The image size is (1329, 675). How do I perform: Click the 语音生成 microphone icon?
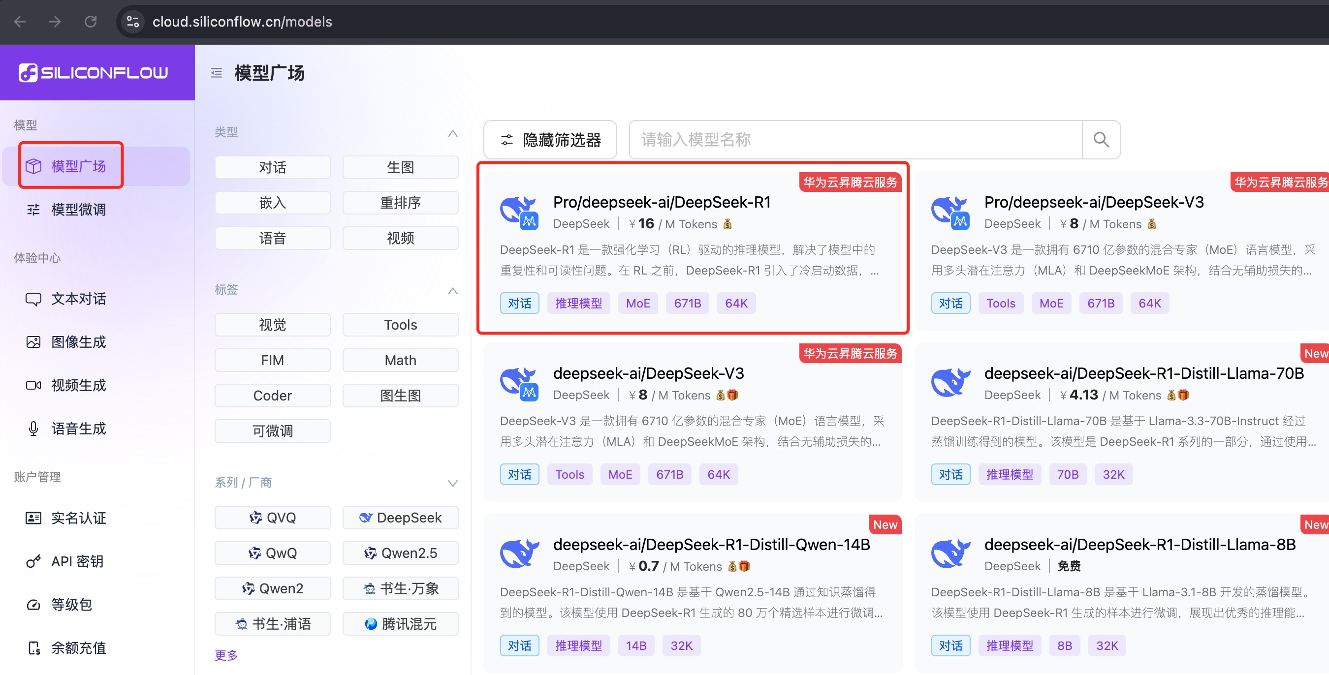point(33,429)
